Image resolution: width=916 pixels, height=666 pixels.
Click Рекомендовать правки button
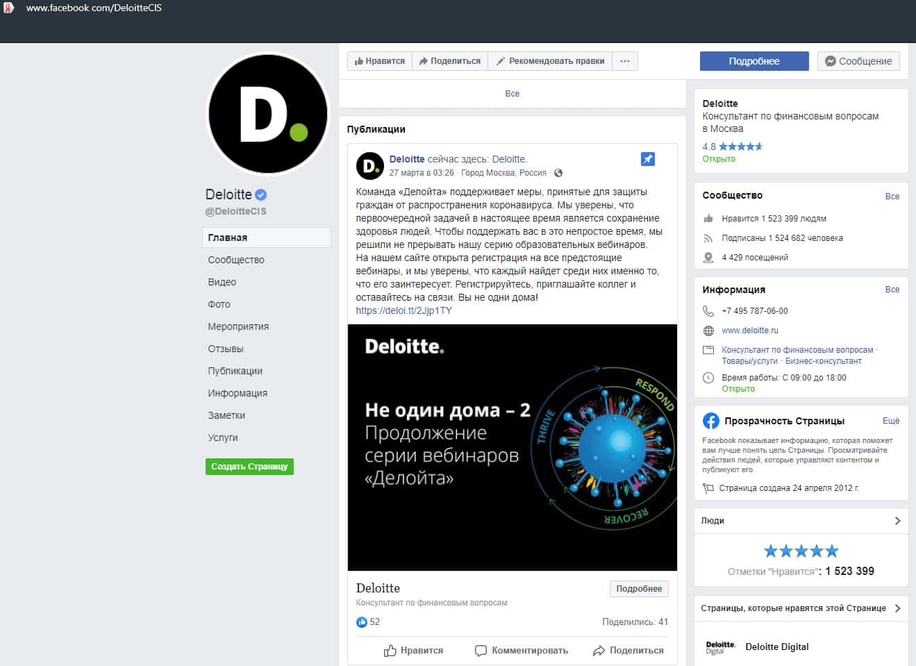[550, 61]
